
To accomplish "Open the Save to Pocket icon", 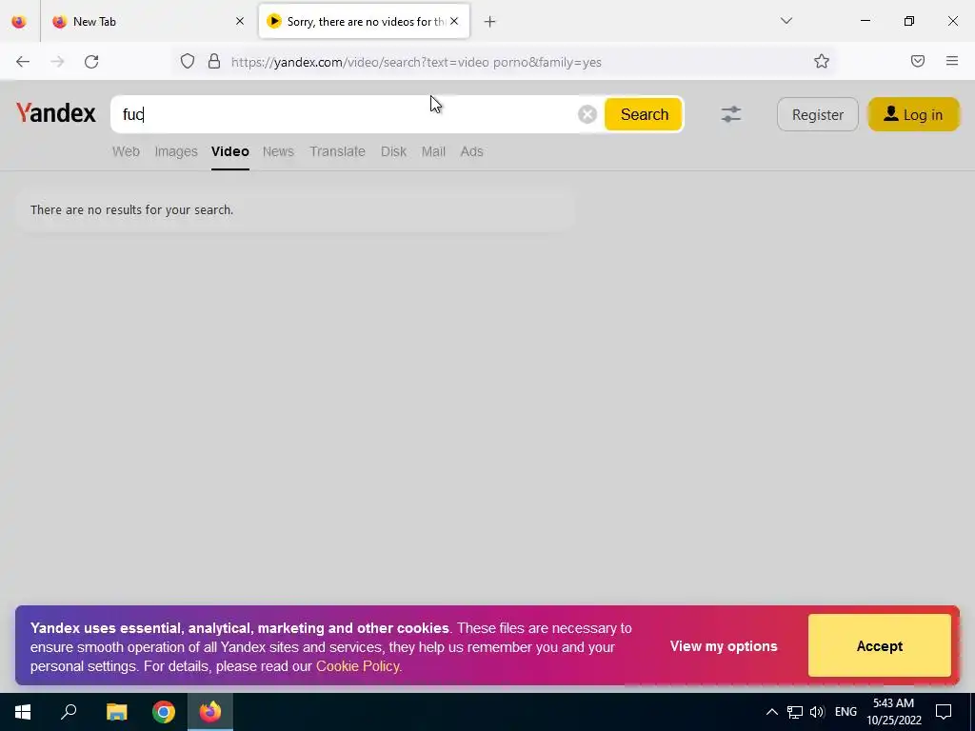I will (917, 61).
